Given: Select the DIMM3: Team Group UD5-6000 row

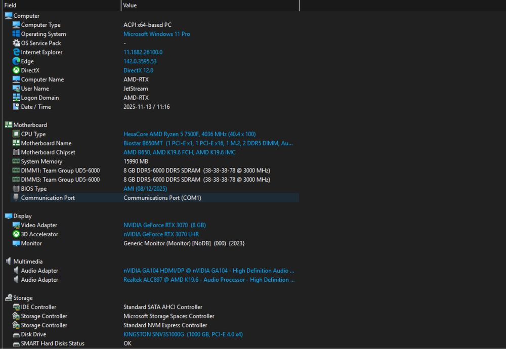Looking at the screenshot, I should [x=155, y=180].
